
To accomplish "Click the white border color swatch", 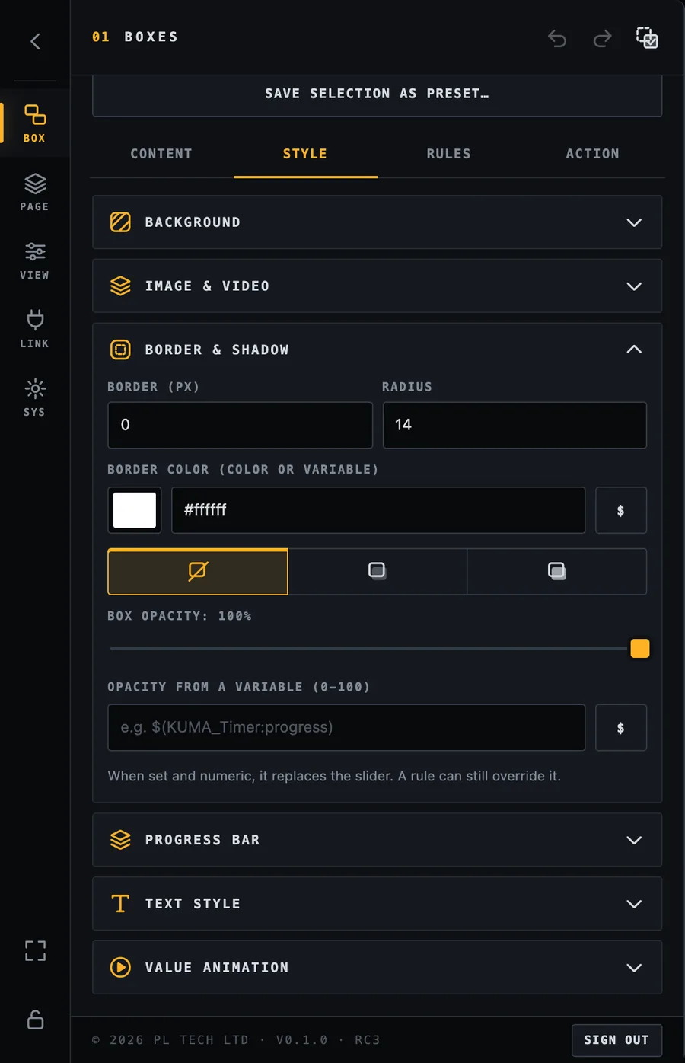I will point(135,510).
